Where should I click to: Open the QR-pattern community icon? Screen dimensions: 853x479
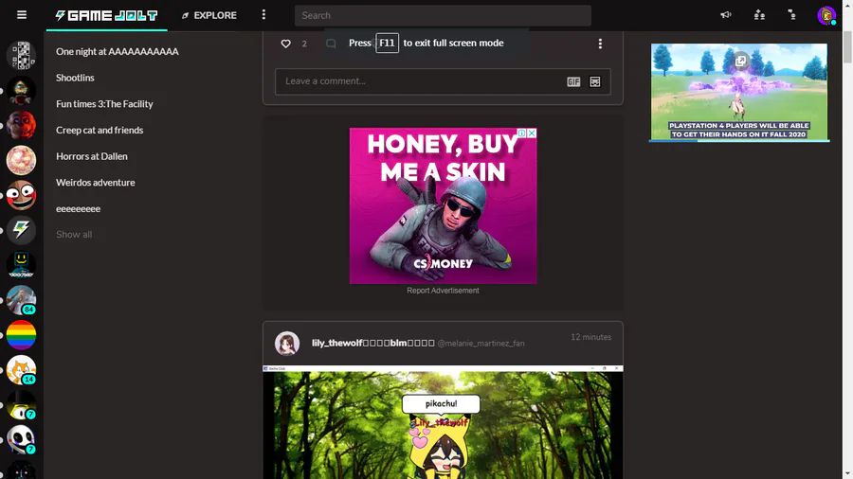(21, 56)
